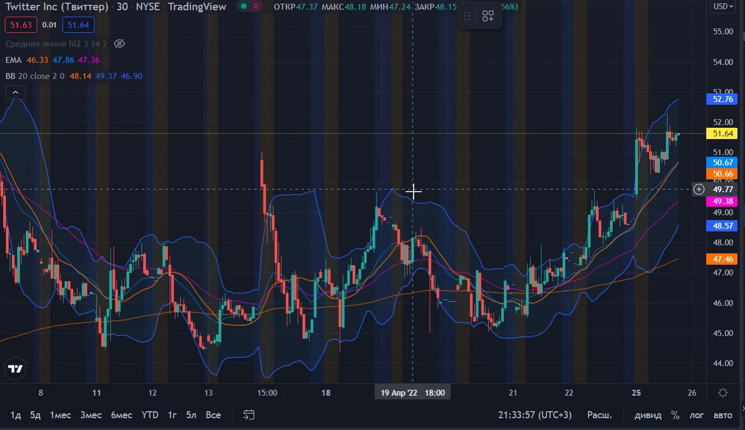This screenshot has height=430, width=745.
Task: Grab the floating toolbar's dotted handle
Action: (467, 16)
